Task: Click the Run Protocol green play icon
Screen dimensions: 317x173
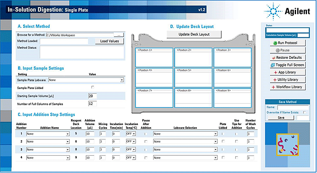Action: 273,43
